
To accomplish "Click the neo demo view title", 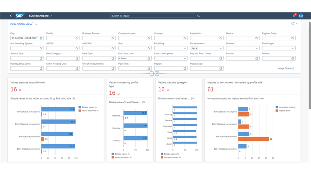I will coord(21,24).
